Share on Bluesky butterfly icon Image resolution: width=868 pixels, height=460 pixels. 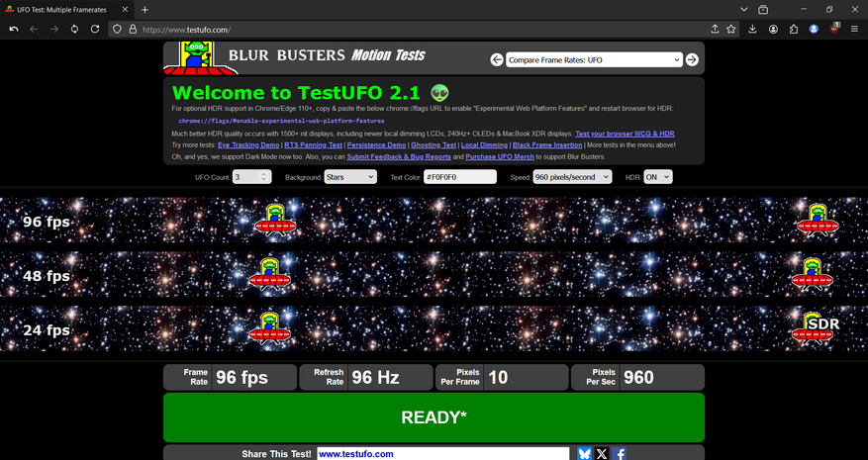point(584,454)
